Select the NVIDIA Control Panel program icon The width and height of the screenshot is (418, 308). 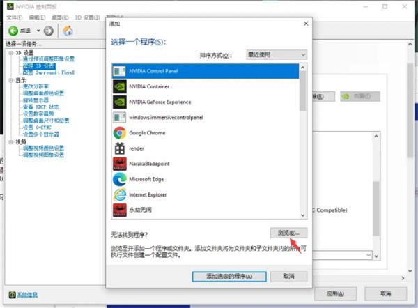tap(119, 71)
